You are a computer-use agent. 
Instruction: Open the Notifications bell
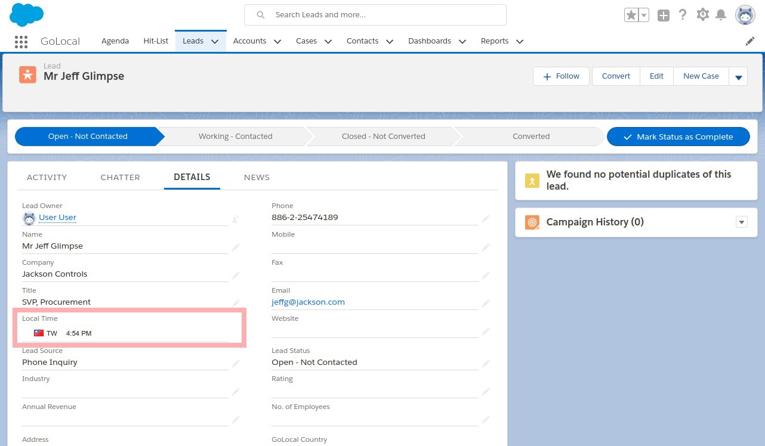[x=721, y=15]
